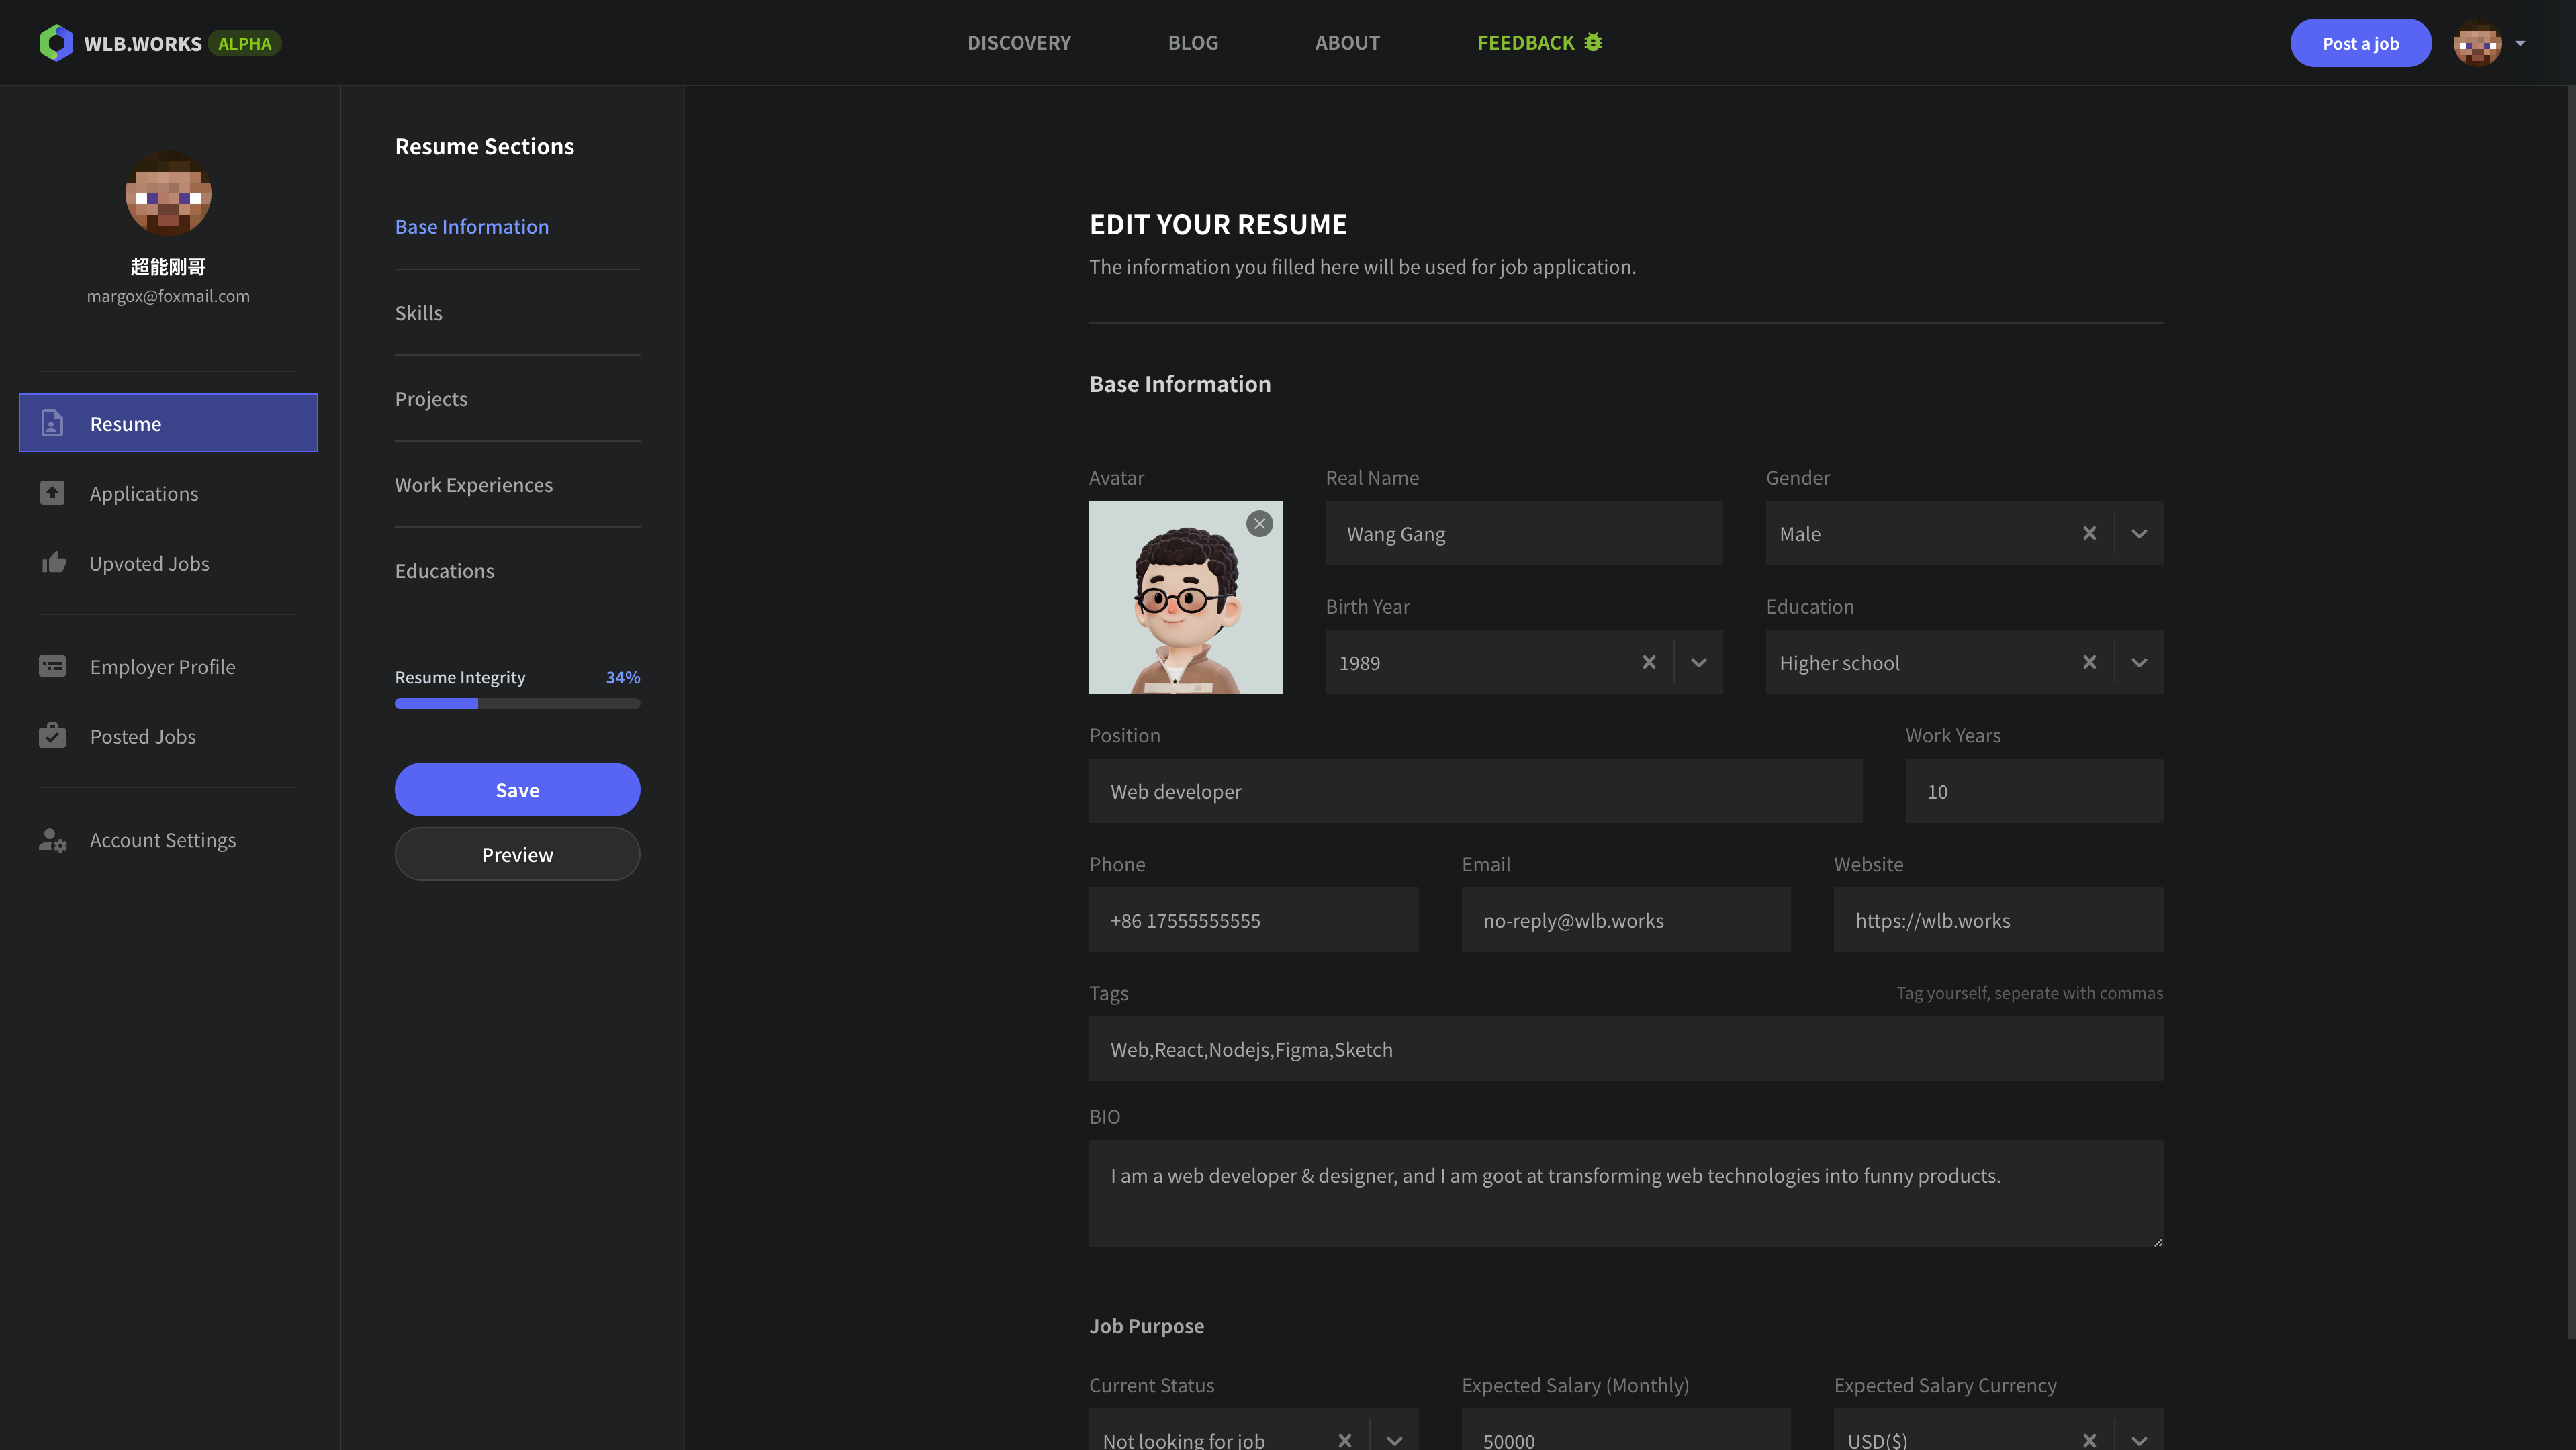Open the Gender dropdown
The width and height of the screenshot is (2576, 1450).
click(x=2139, y=532)
